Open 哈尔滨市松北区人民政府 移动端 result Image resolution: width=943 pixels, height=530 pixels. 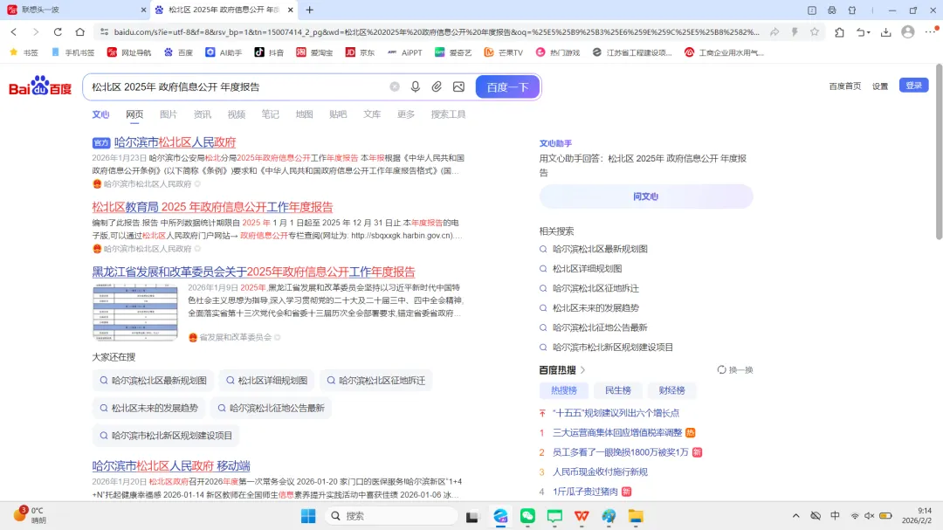(x=171, y=465)
